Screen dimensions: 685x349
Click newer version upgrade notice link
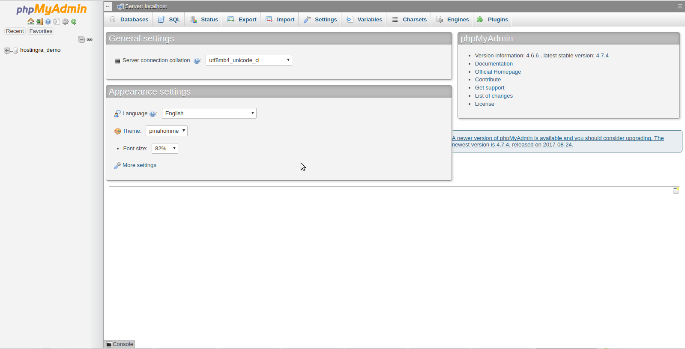(x=558, y=141)
